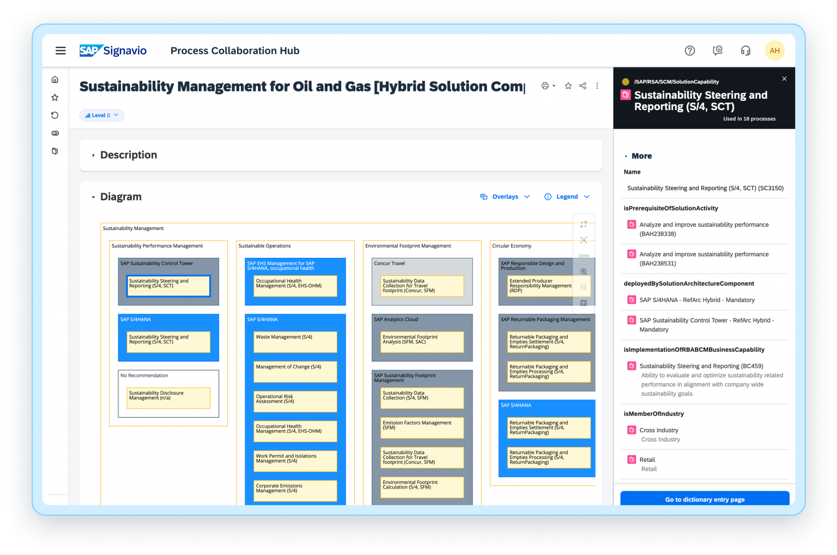Open the help question mark icon
This screenshot has width=837, height=555.
[x=690, y=50]
